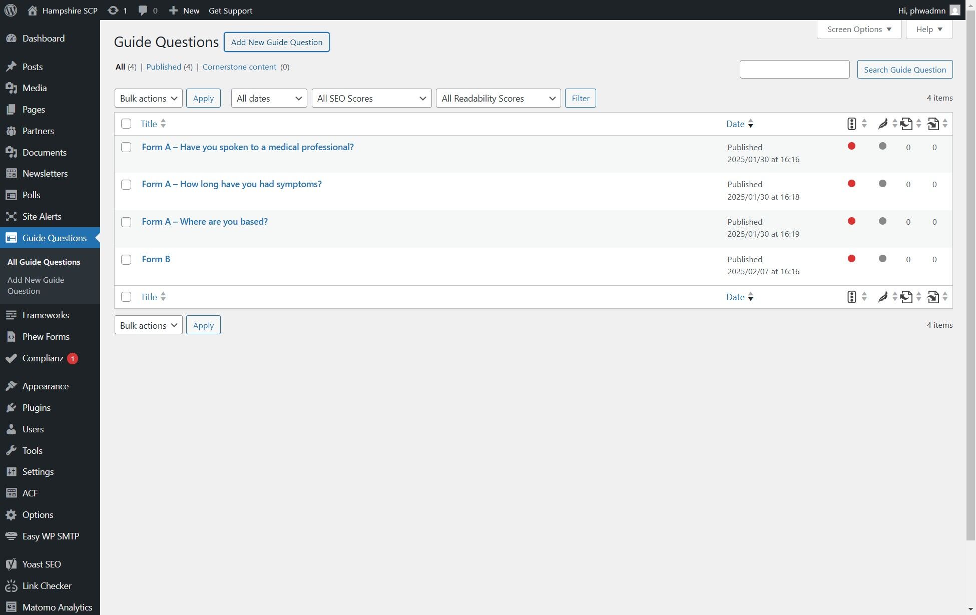Sort by received internal links icon
Image resolution: width=976 pixels, height=615 pixels.
pos(933,124)
